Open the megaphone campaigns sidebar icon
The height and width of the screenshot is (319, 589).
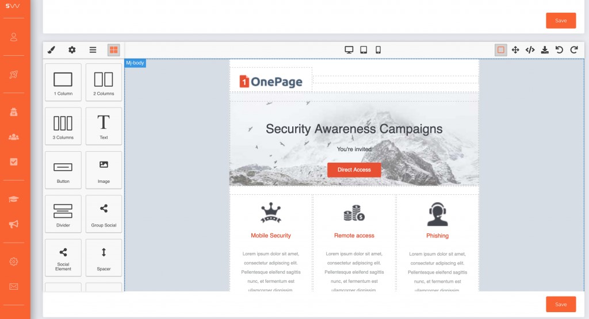[14, 224]
